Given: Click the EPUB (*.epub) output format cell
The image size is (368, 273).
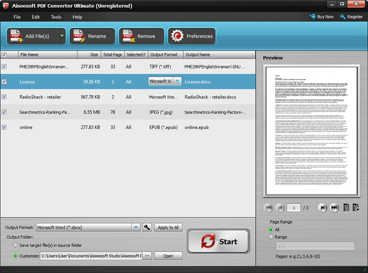Looking at the screenshot, I should pos(163,127).
